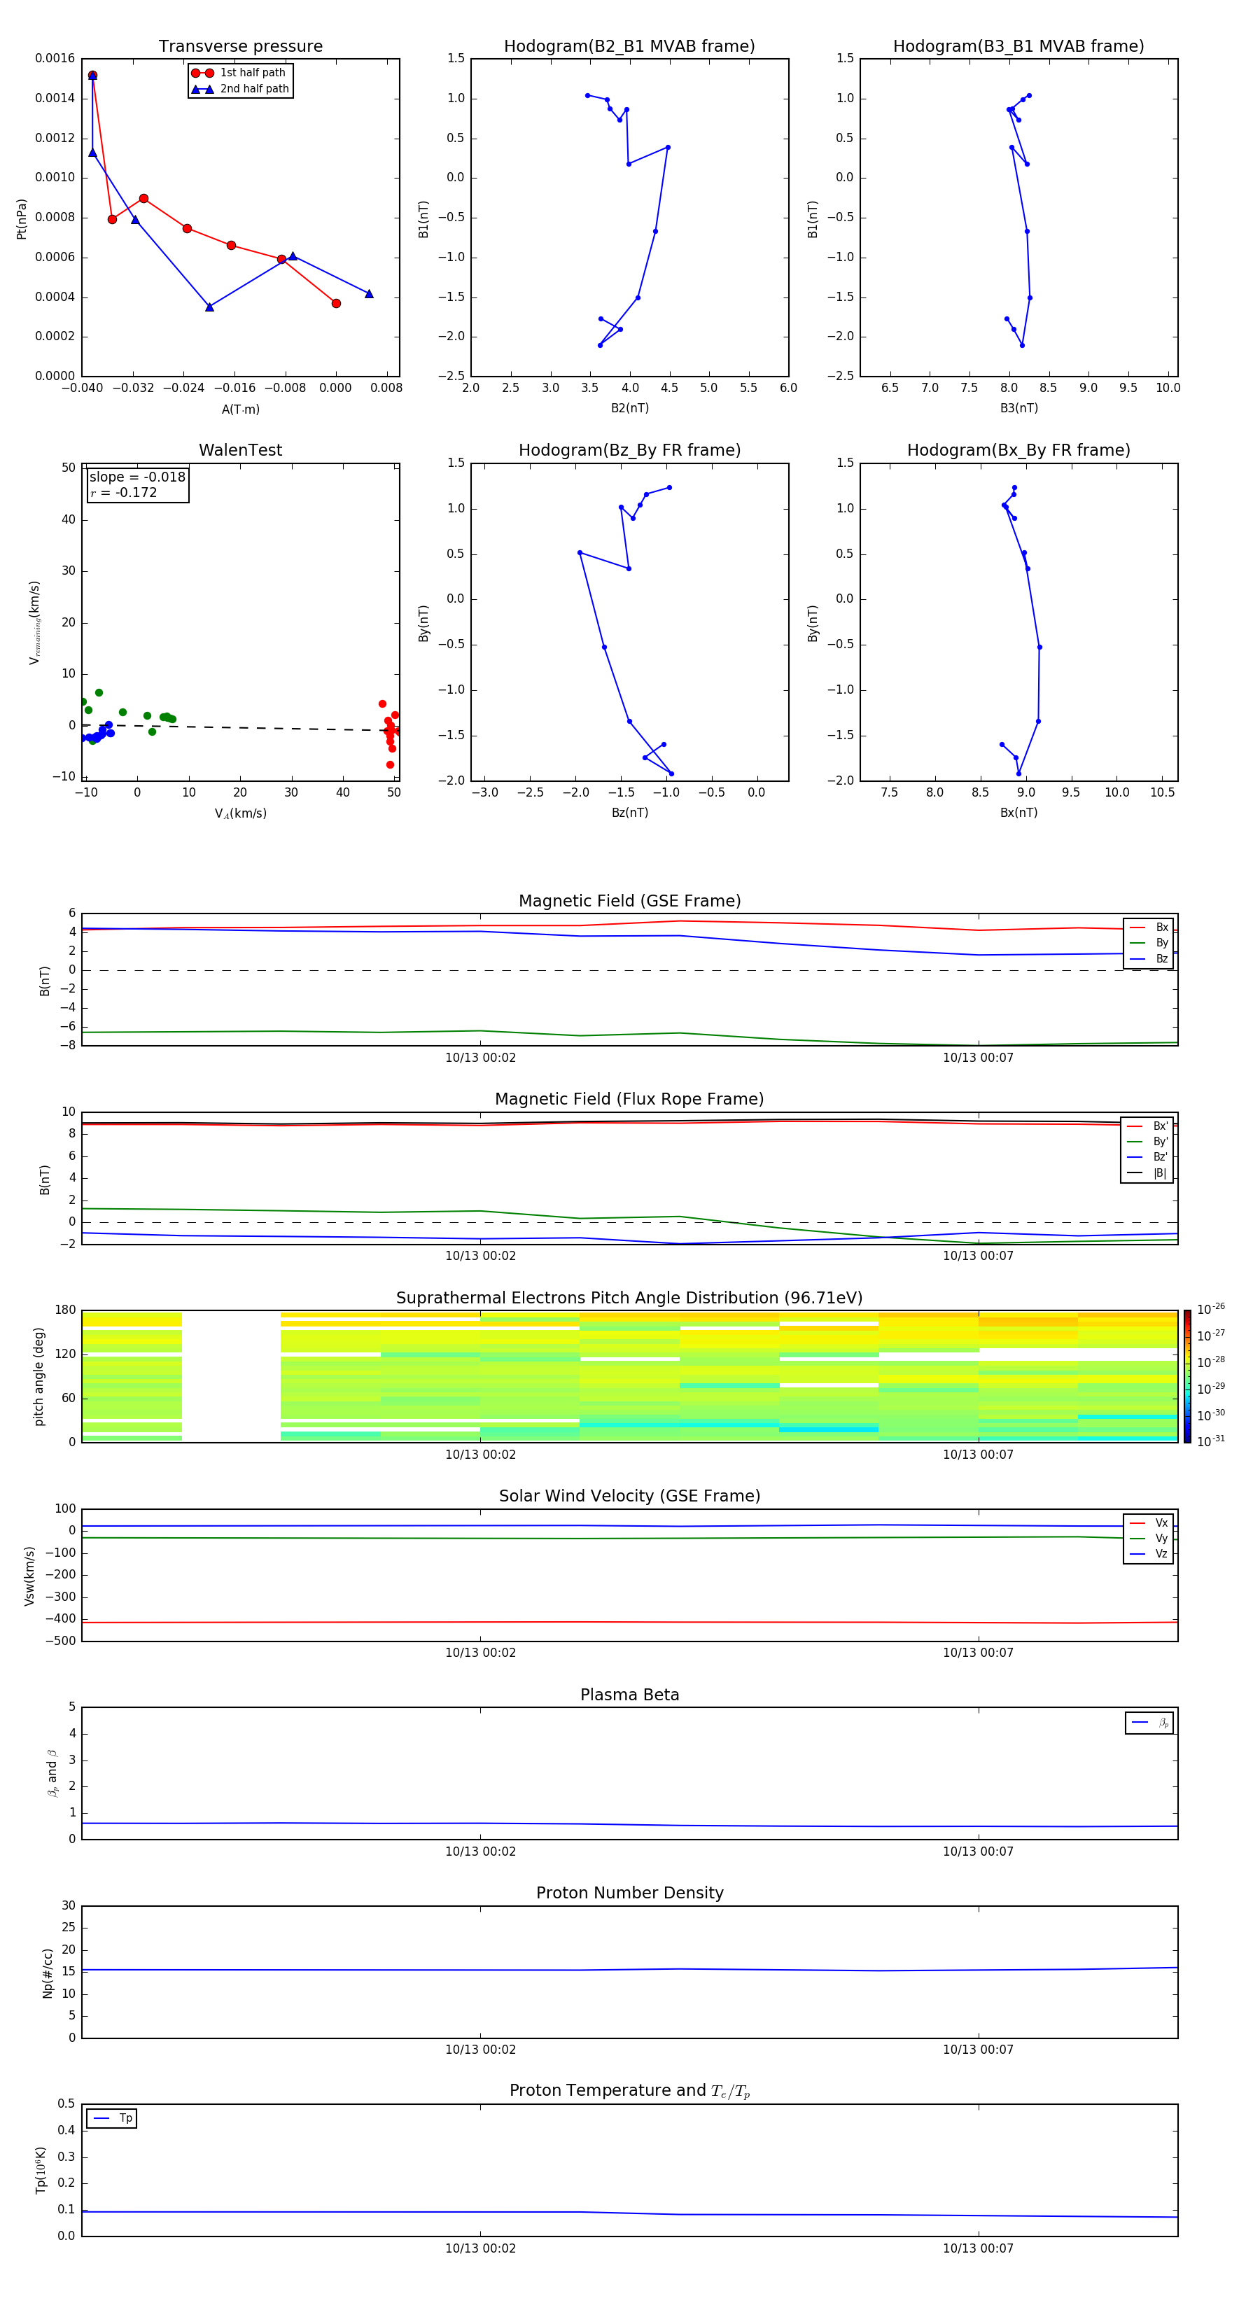Click the Suprathermal Electrons Pitch Angle Distribution title
1260x2310 pixels.
(x=629, y=1298)
